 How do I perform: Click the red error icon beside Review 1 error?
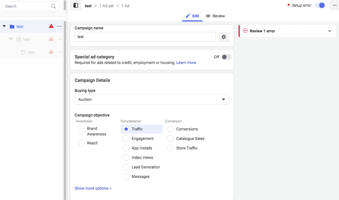[245, 31]
